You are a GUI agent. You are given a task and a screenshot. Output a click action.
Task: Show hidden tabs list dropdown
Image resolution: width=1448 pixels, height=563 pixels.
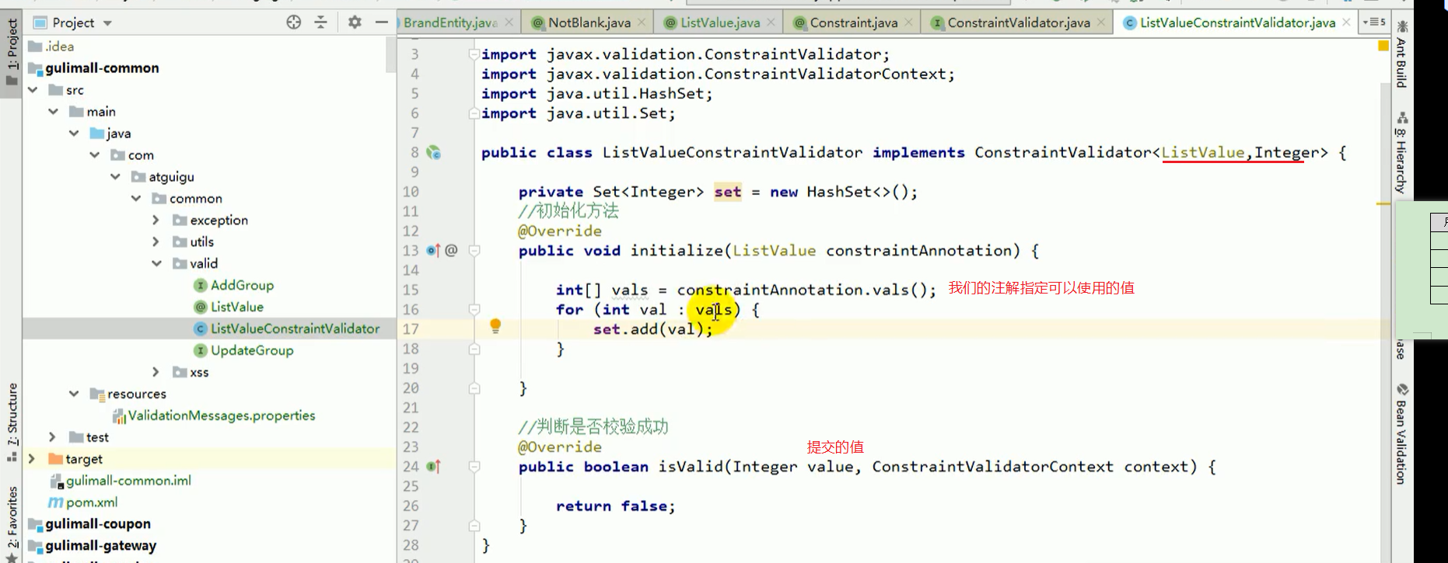[x=1374, y=22]
